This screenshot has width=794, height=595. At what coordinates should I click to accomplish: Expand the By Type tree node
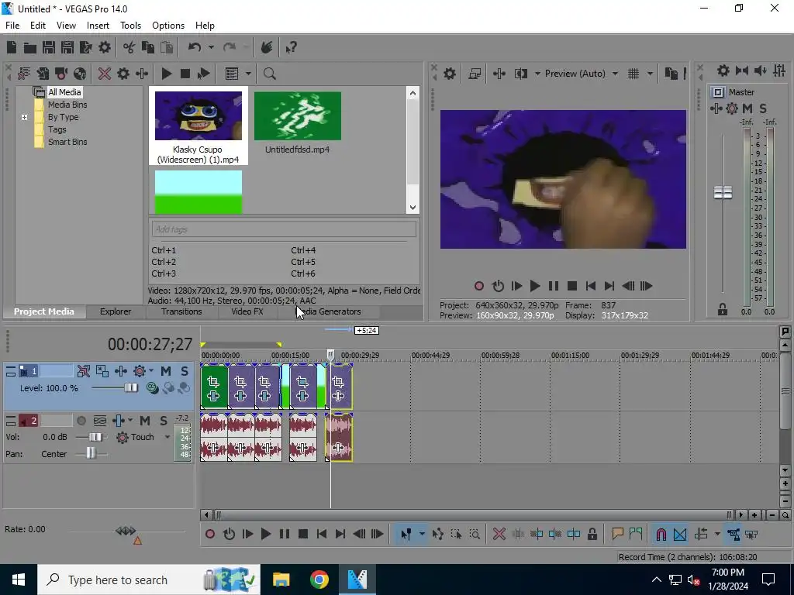(24, 118)
